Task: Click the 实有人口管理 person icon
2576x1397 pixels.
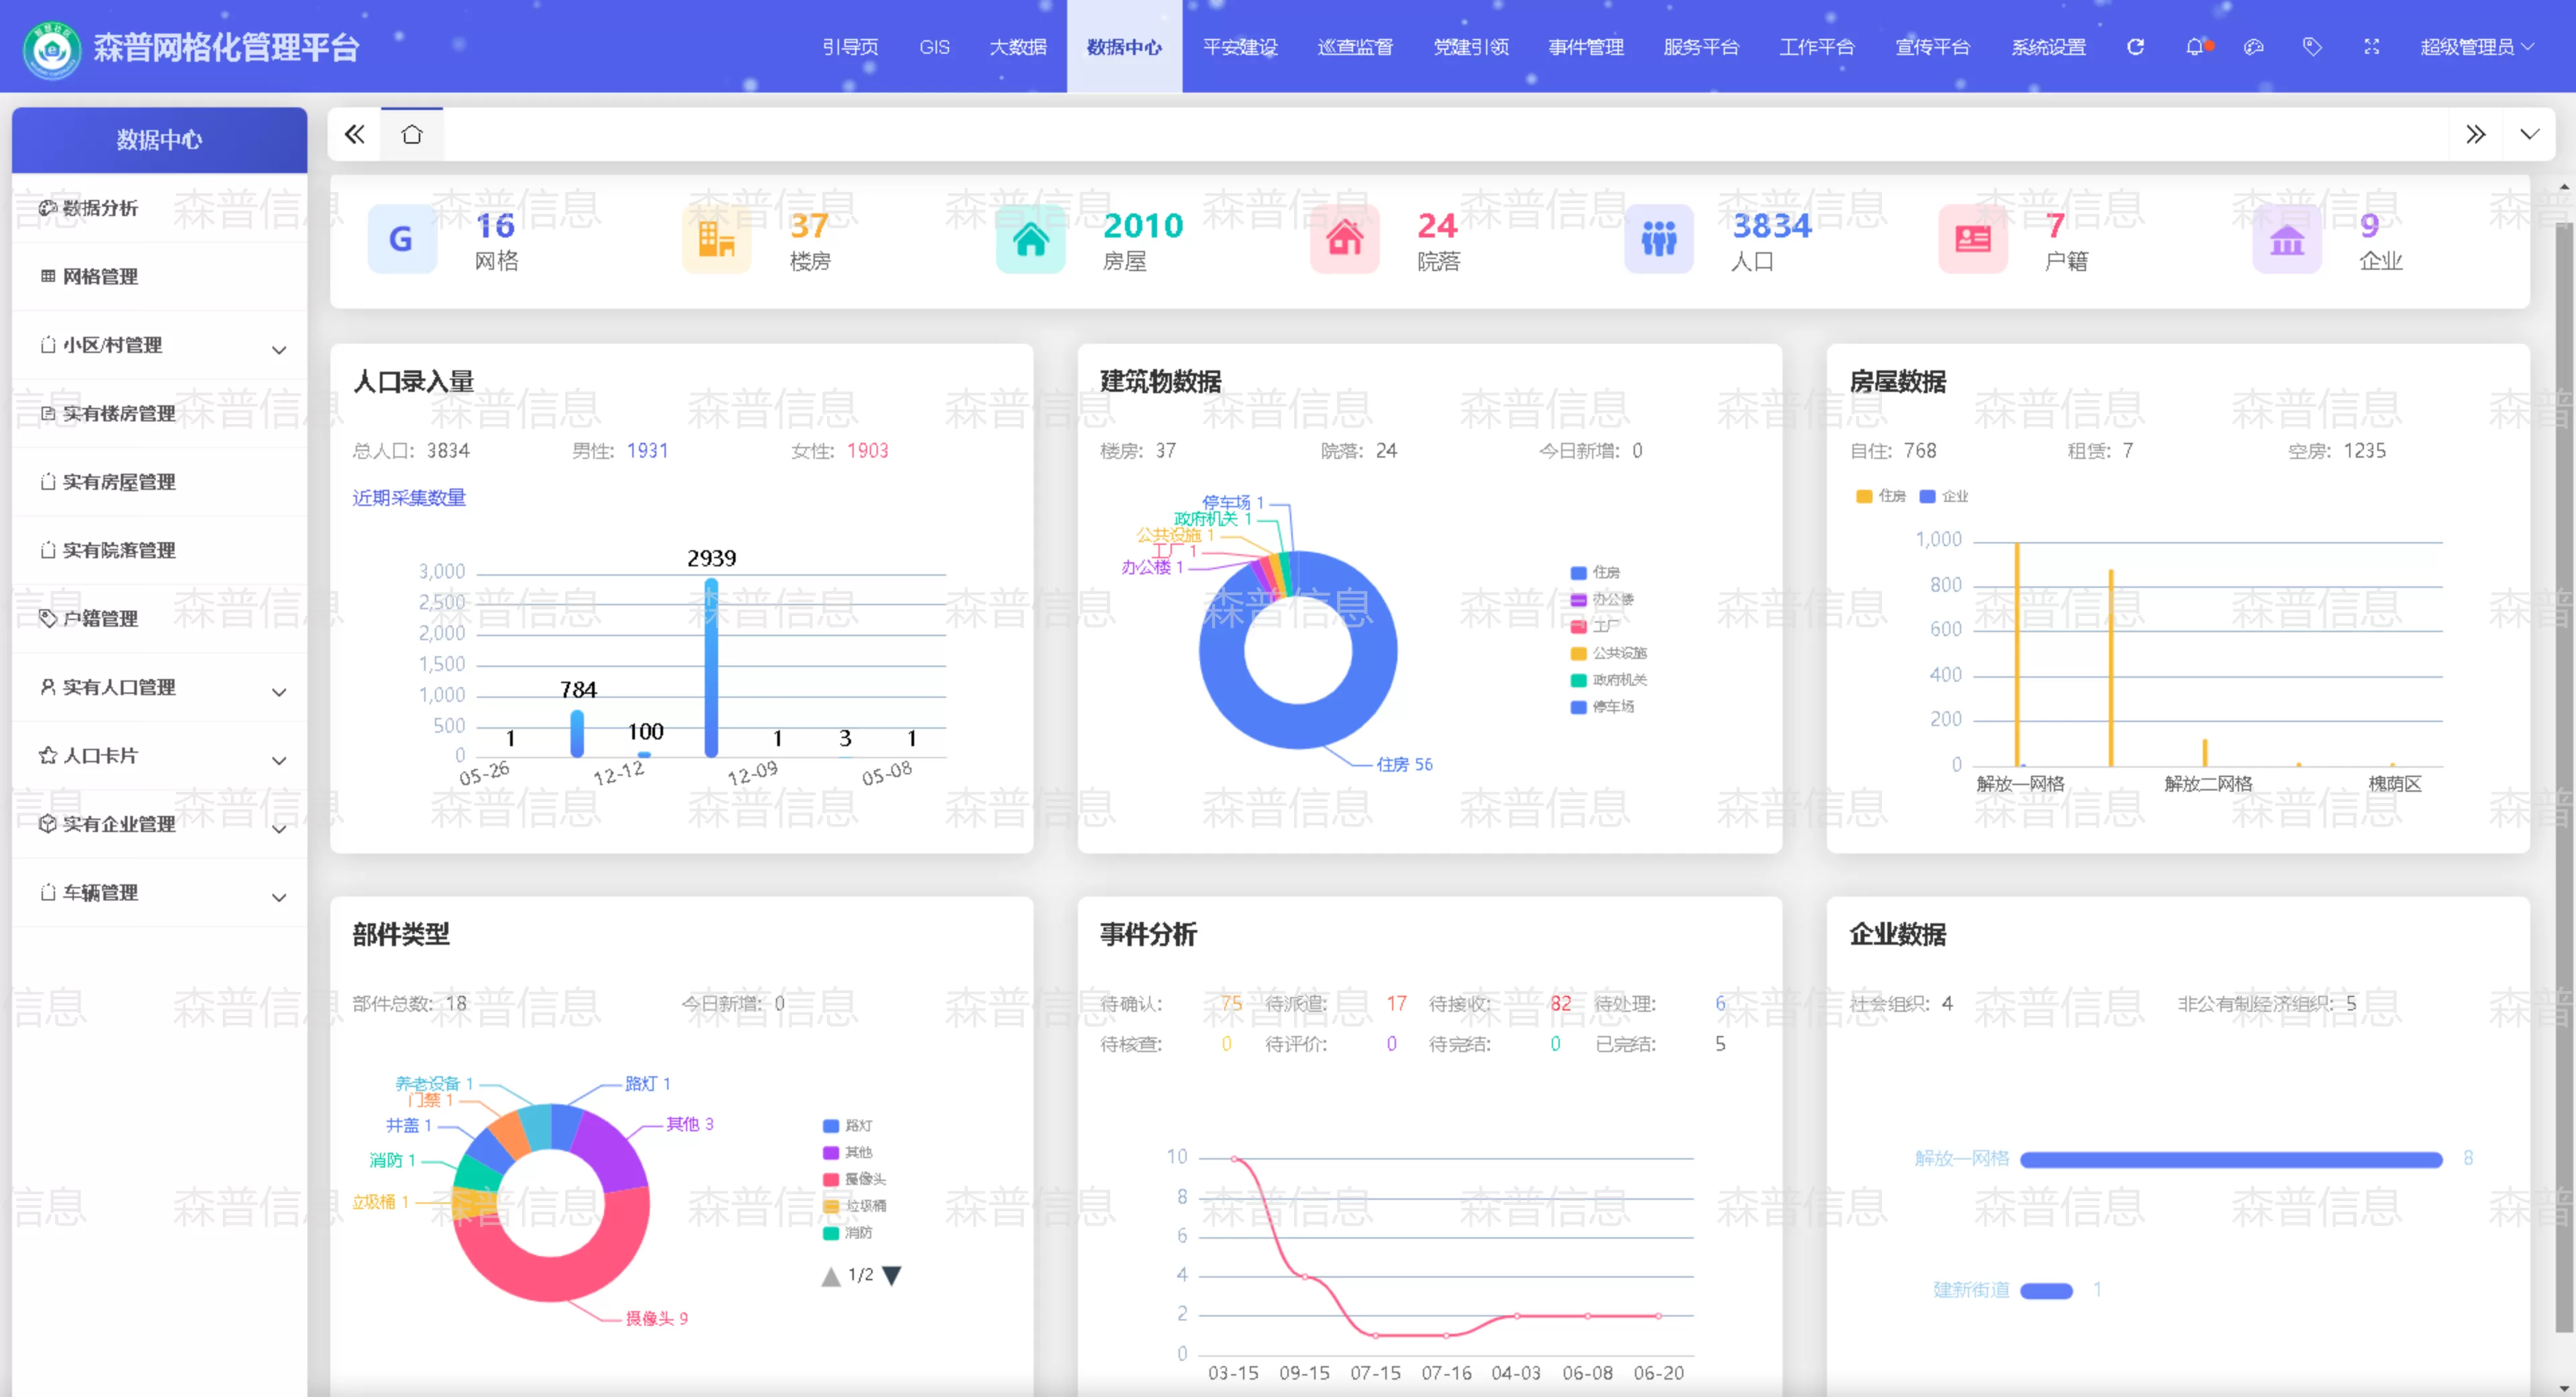Action: point(47,686)
